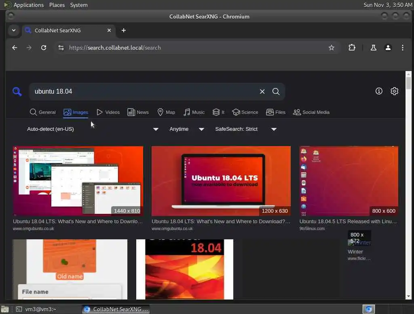Open the System menu
This screenshot has height=314, width=414.
[79, 5]
